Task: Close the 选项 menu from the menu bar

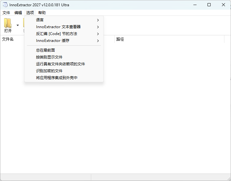Action: pos(30,13)
